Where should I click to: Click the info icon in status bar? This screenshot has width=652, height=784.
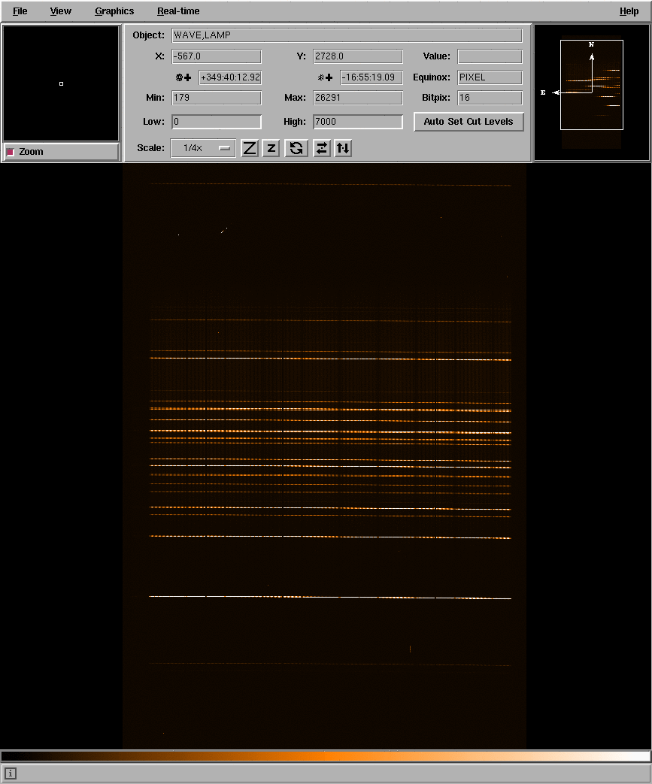click(10, 773)
